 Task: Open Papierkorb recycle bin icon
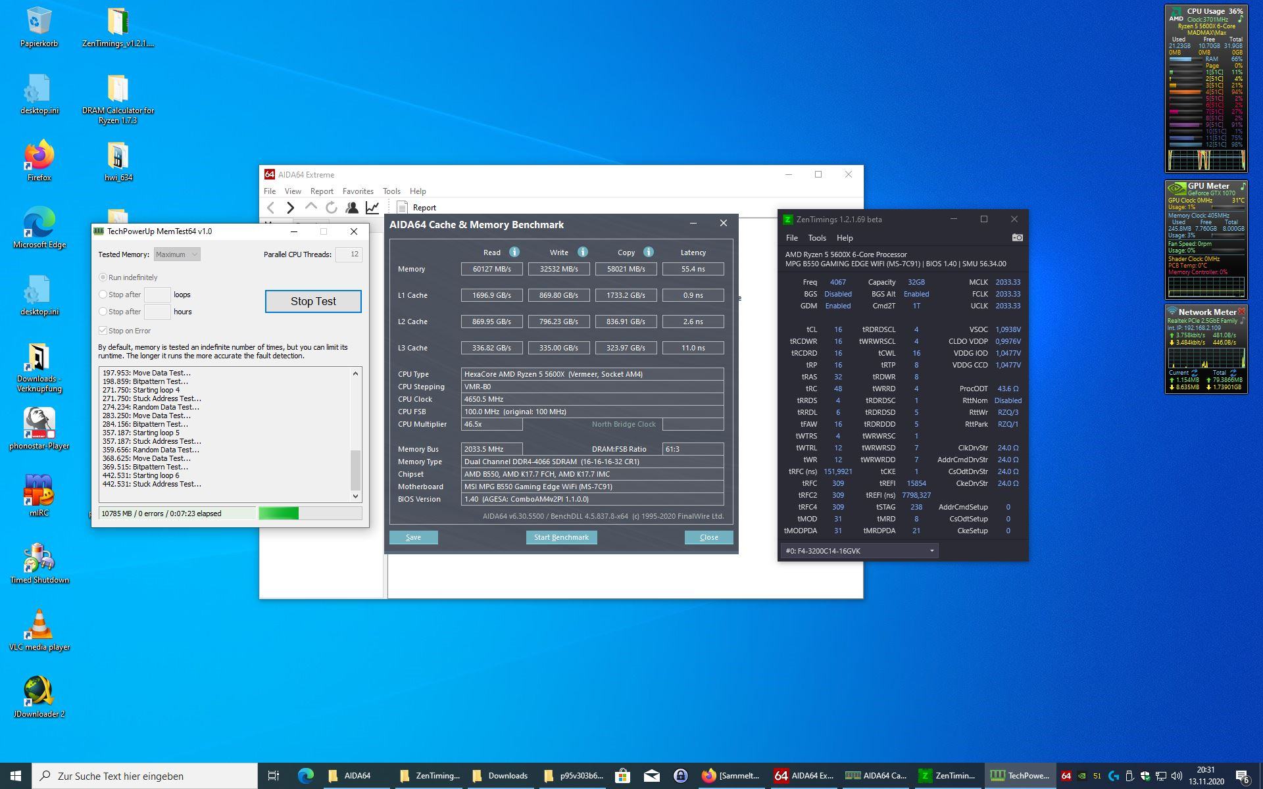39,28
